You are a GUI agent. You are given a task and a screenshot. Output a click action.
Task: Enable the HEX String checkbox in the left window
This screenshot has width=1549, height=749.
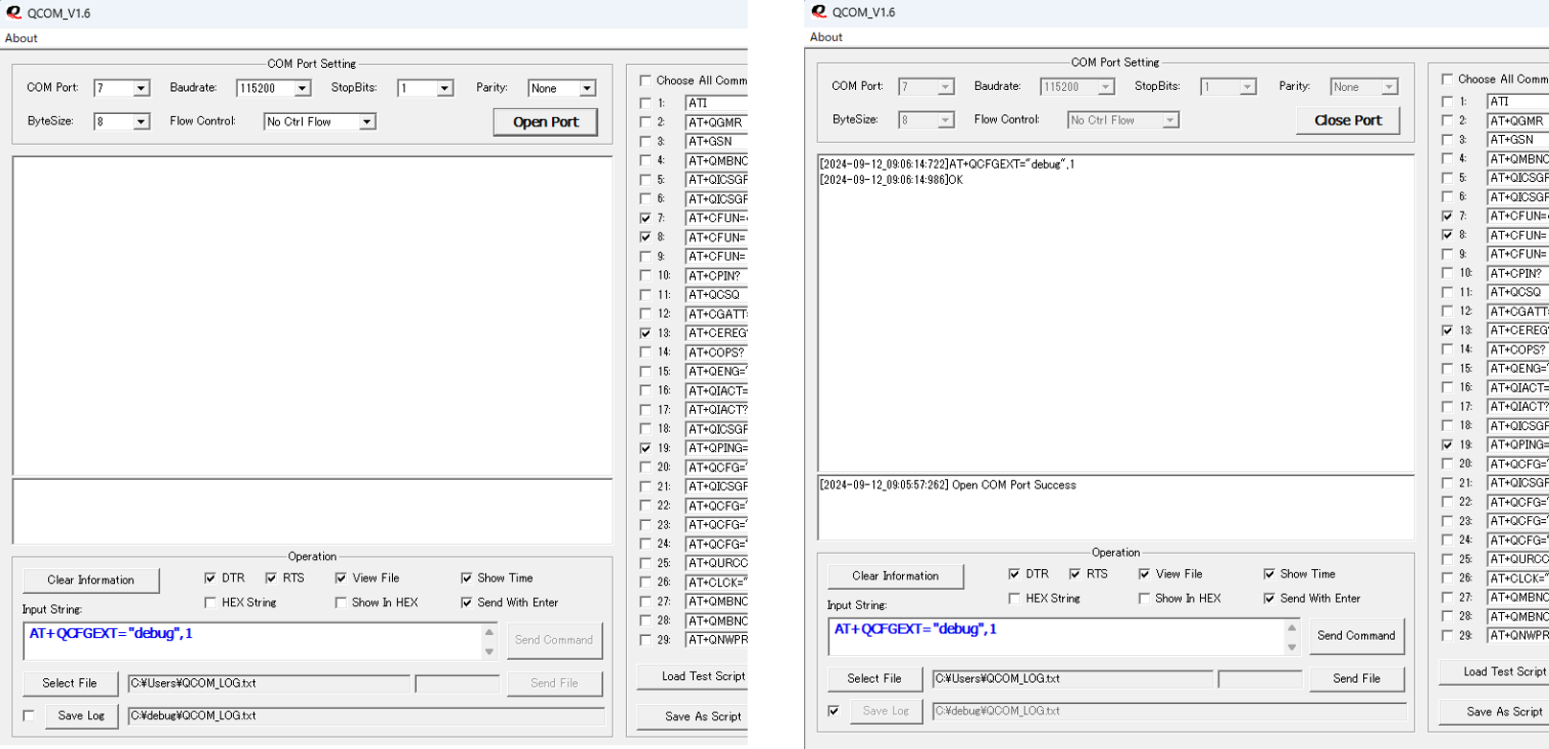211,602
